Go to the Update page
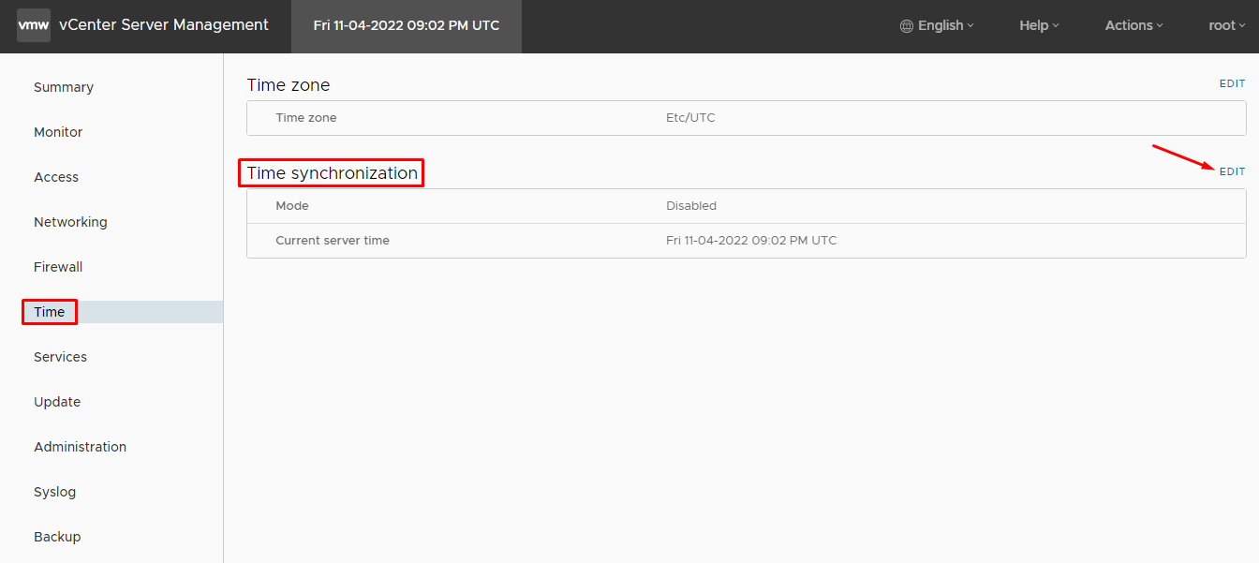 coord(57,402)
